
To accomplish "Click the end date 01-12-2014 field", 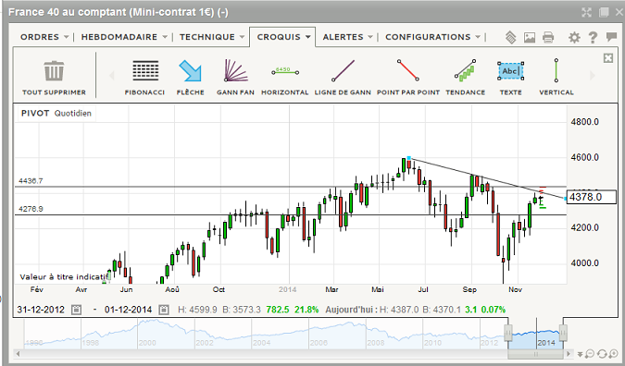I will pos(128,310).
